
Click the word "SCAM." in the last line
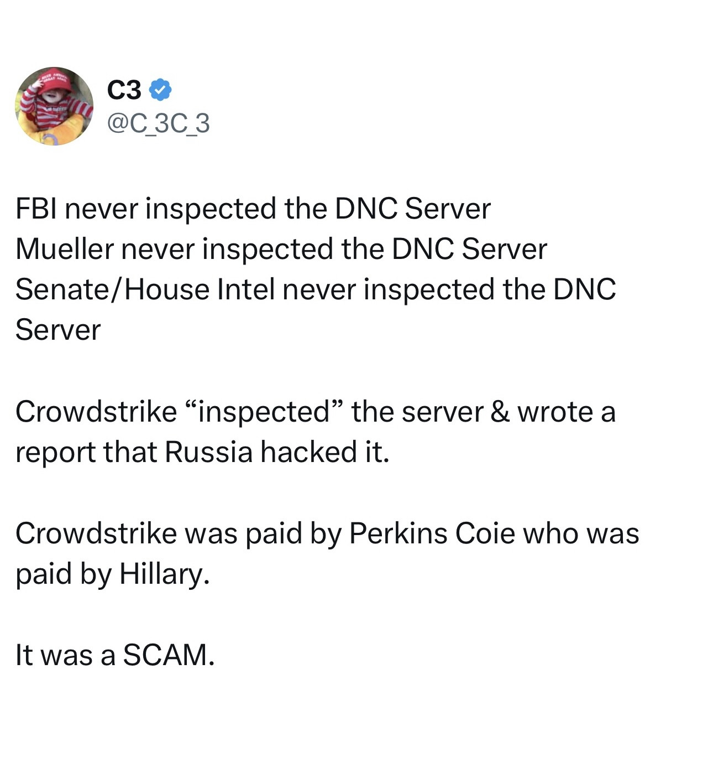coord(169,655)
